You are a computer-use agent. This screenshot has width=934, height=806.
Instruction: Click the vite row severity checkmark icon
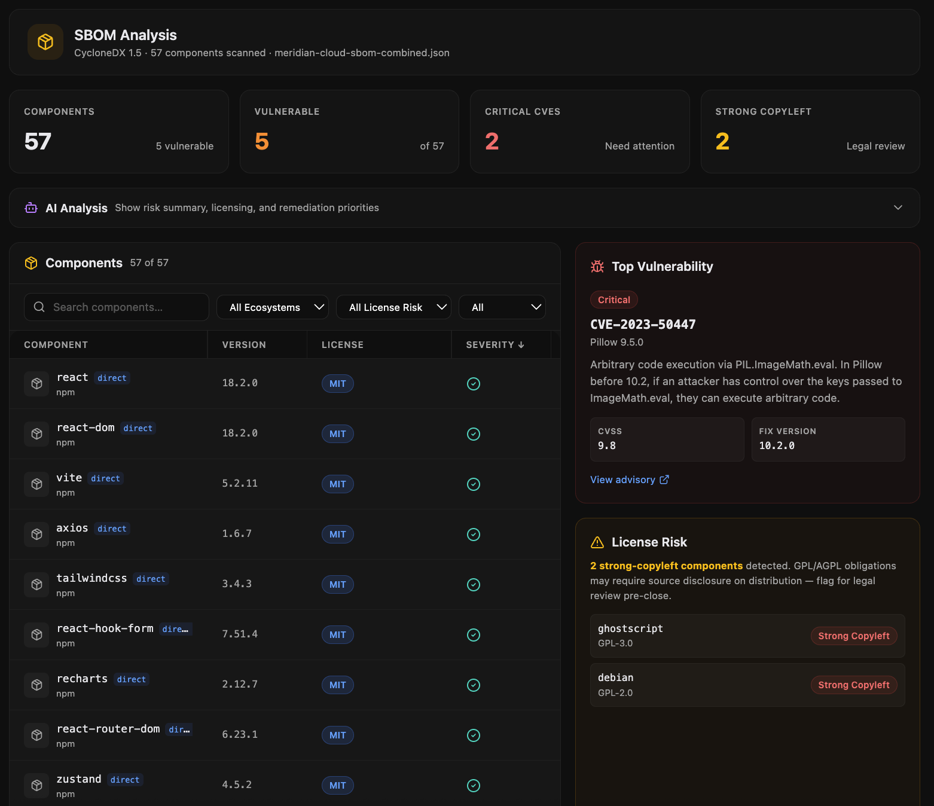click(x=474, y=484)
